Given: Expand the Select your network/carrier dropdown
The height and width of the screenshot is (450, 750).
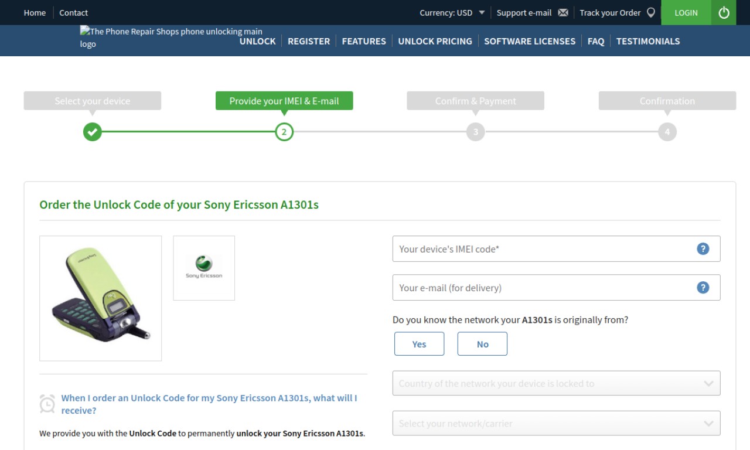Looking at the screenshot, I should tap(556, 423).
